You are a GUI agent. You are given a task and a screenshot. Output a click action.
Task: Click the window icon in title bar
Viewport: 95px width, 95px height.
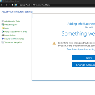pyautogui.click(x=1, y=1)
